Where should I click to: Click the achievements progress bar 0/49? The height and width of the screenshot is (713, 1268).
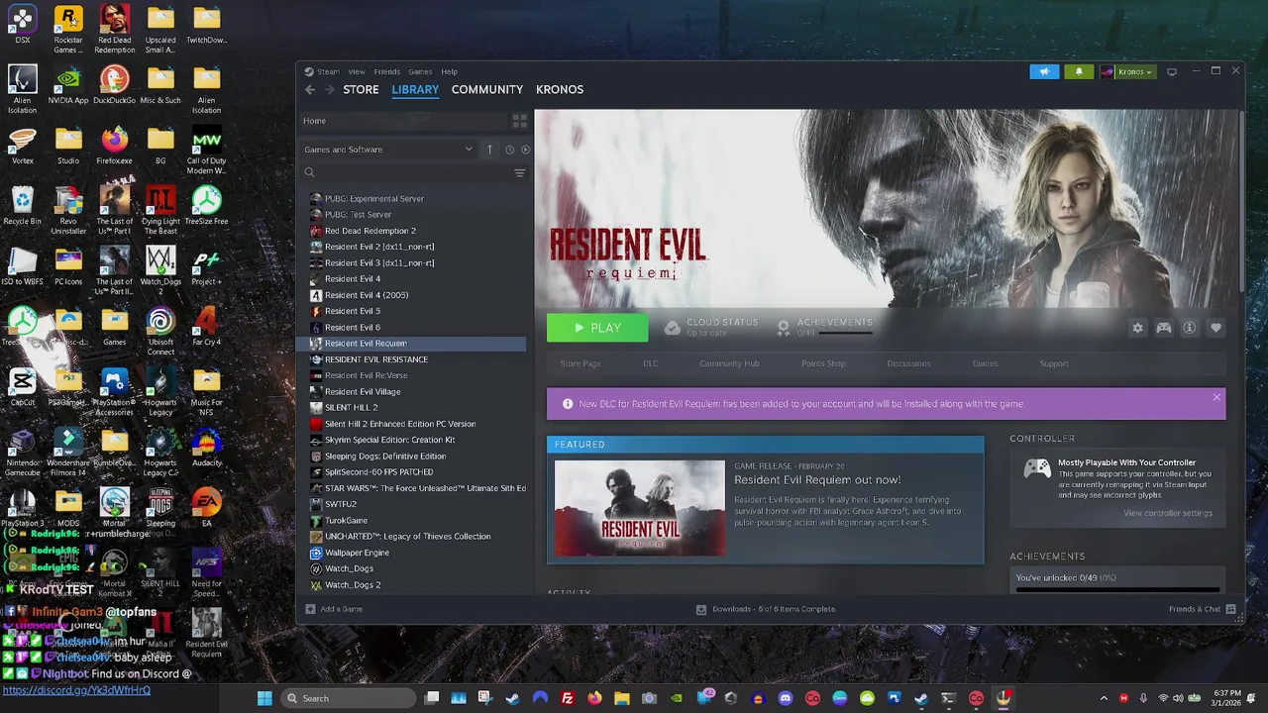[x=1117, y=590]
